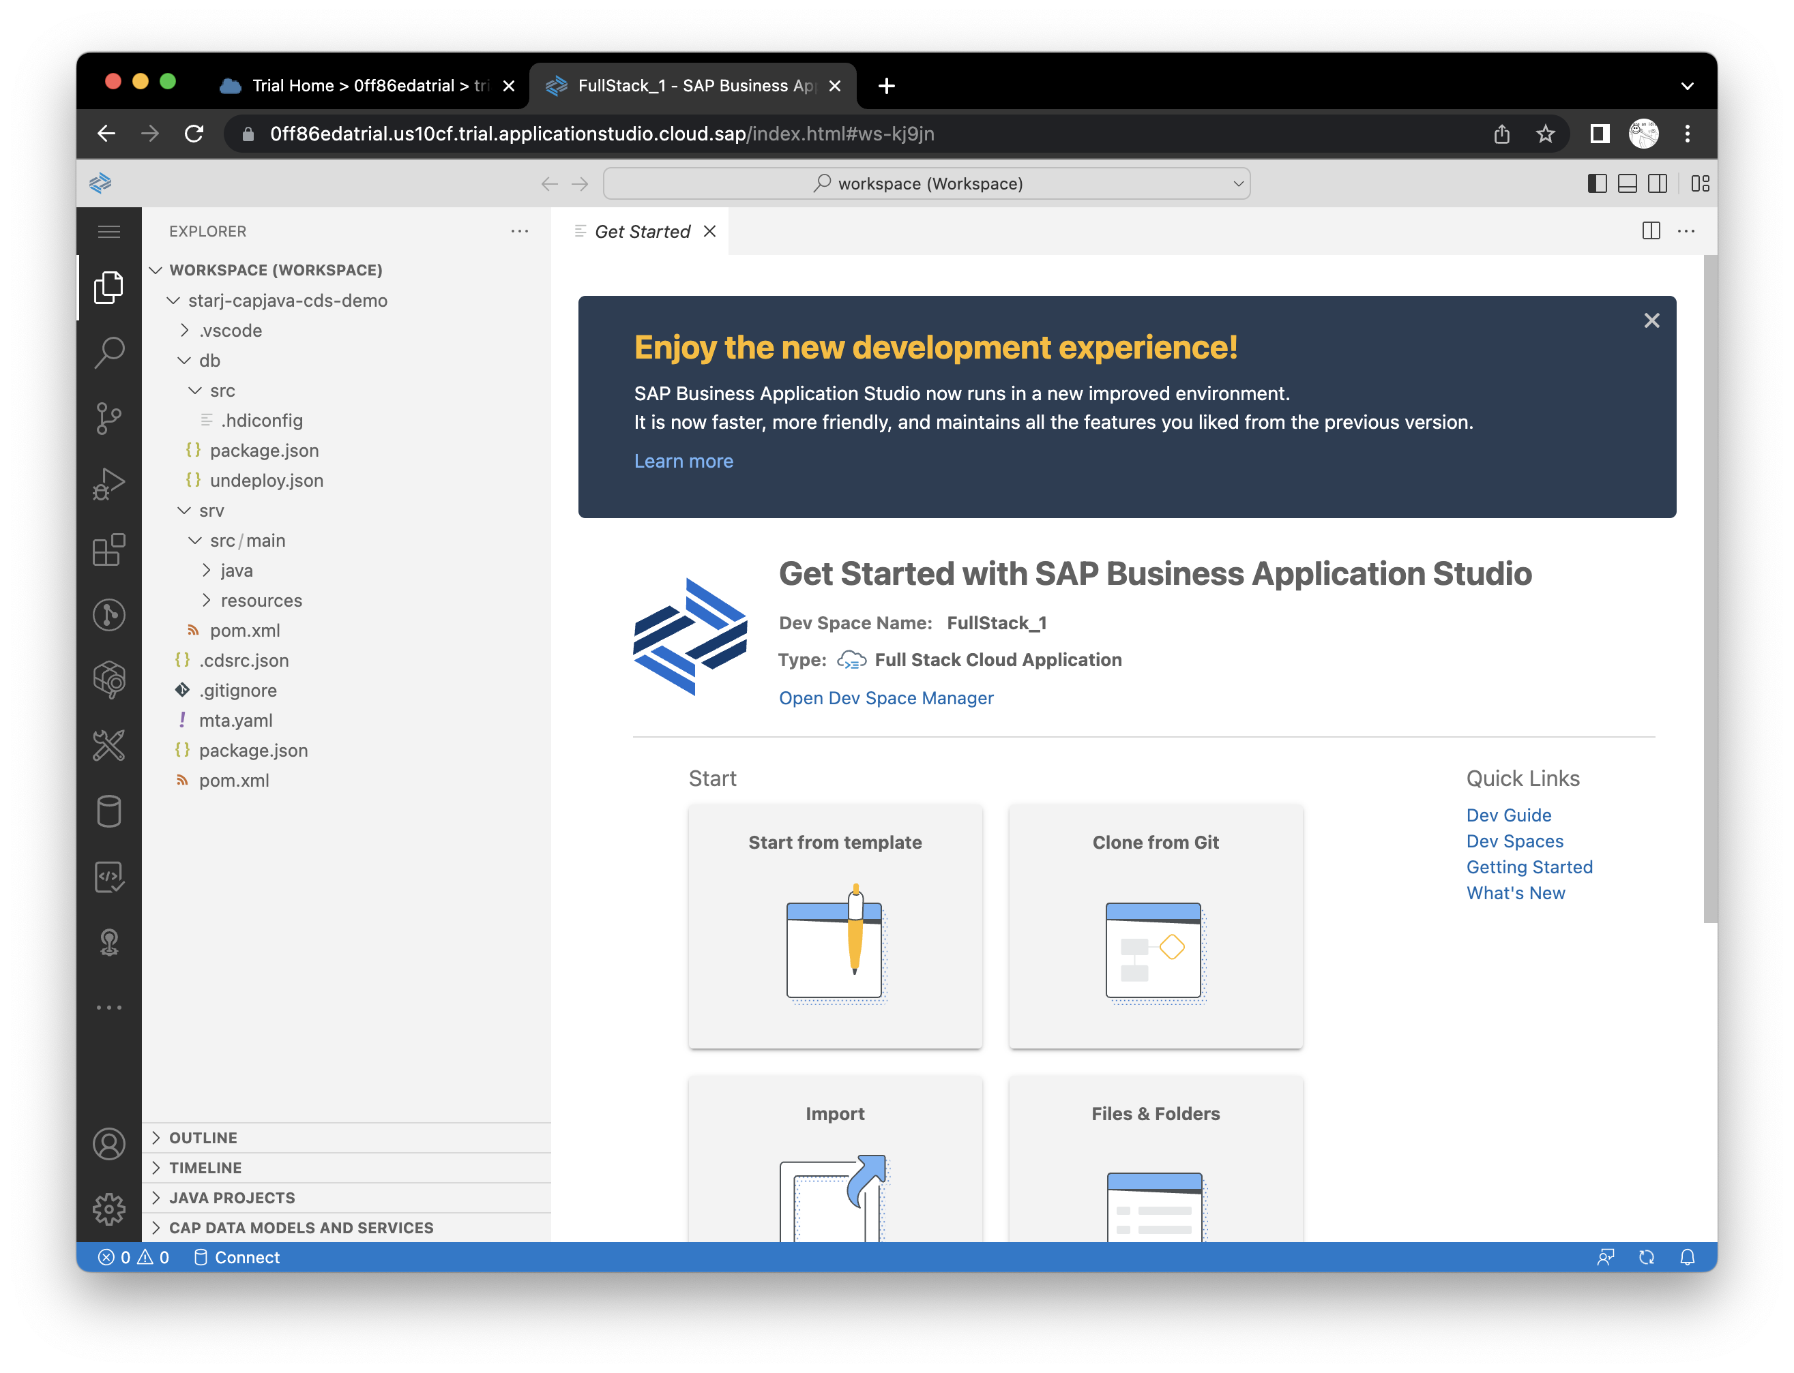1794x1373 pixels.
Task: Open the Accounts icon in activity bar
Action: pyautogui.click(x=108, y=1144)
